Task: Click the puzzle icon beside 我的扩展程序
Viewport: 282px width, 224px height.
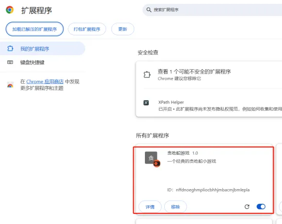Action: (10, 48)
